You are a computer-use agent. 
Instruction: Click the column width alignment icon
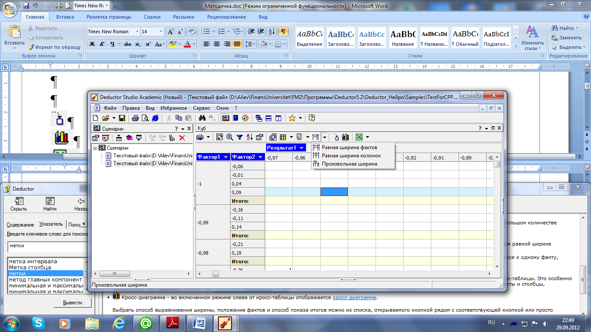point(316,137)
